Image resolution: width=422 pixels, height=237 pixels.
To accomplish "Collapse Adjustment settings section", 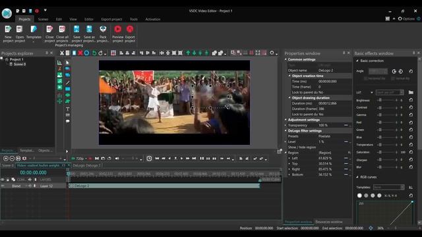I will click(286, 120).
